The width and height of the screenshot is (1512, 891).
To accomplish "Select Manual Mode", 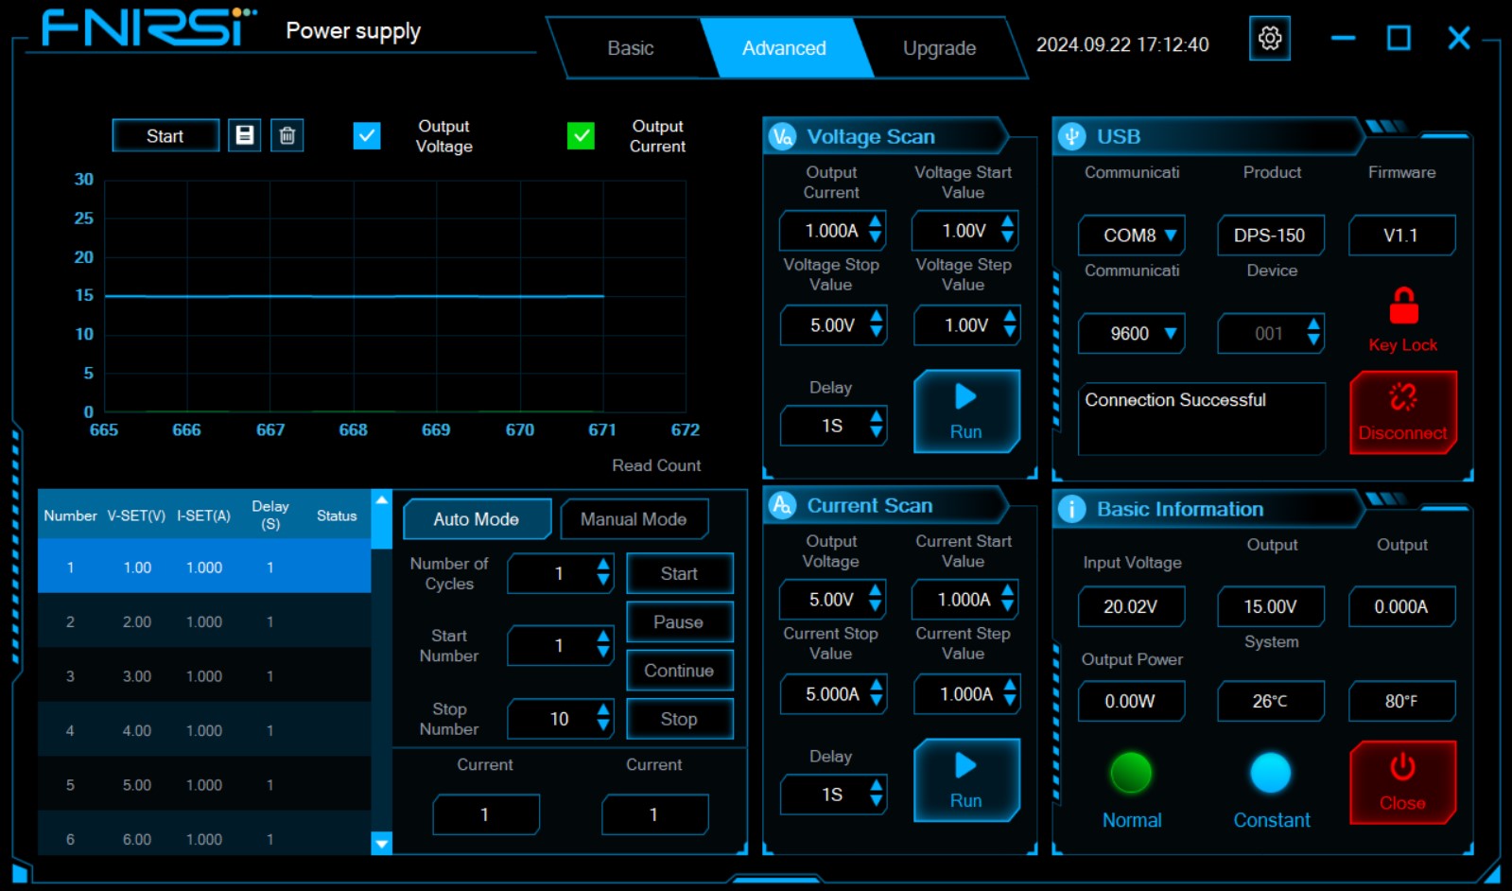I will [x=634, y=519].
